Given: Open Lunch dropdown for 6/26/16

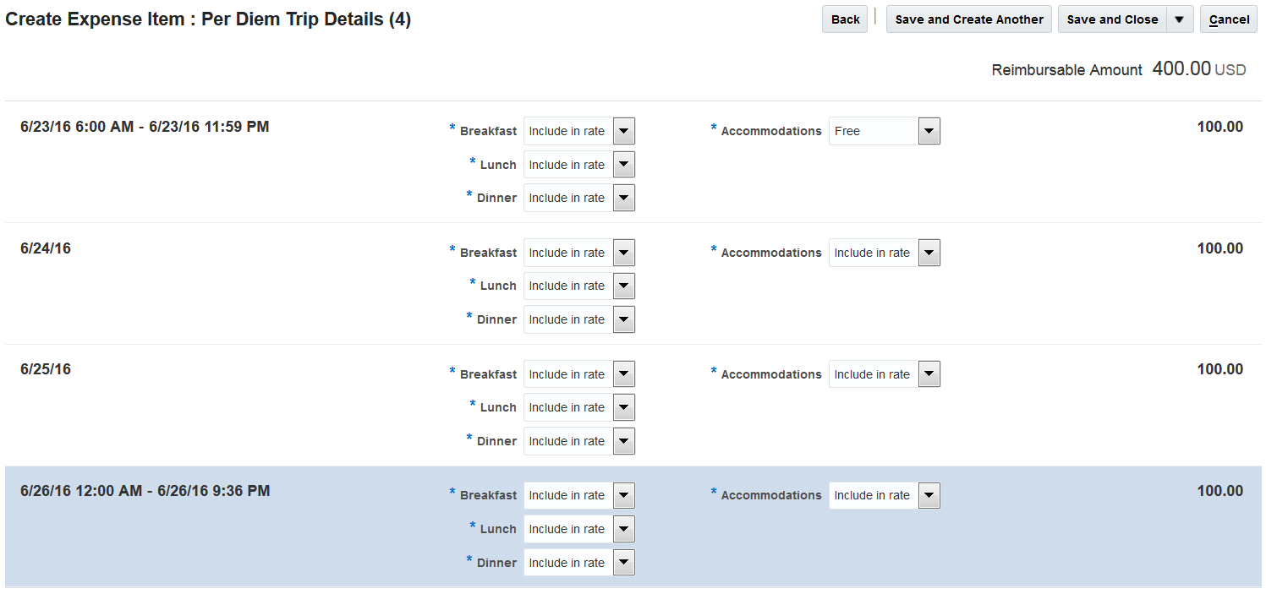Looking at the screenshot, I should pyautogui.click(x=623, y=529).
